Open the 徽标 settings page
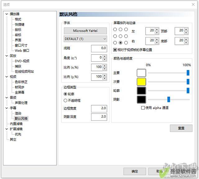199x179 pixels. [18, 35]
